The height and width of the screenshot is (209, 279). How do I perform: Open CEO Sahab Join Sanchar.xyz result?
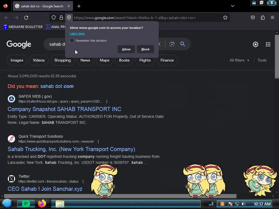[x=45, y=189]
